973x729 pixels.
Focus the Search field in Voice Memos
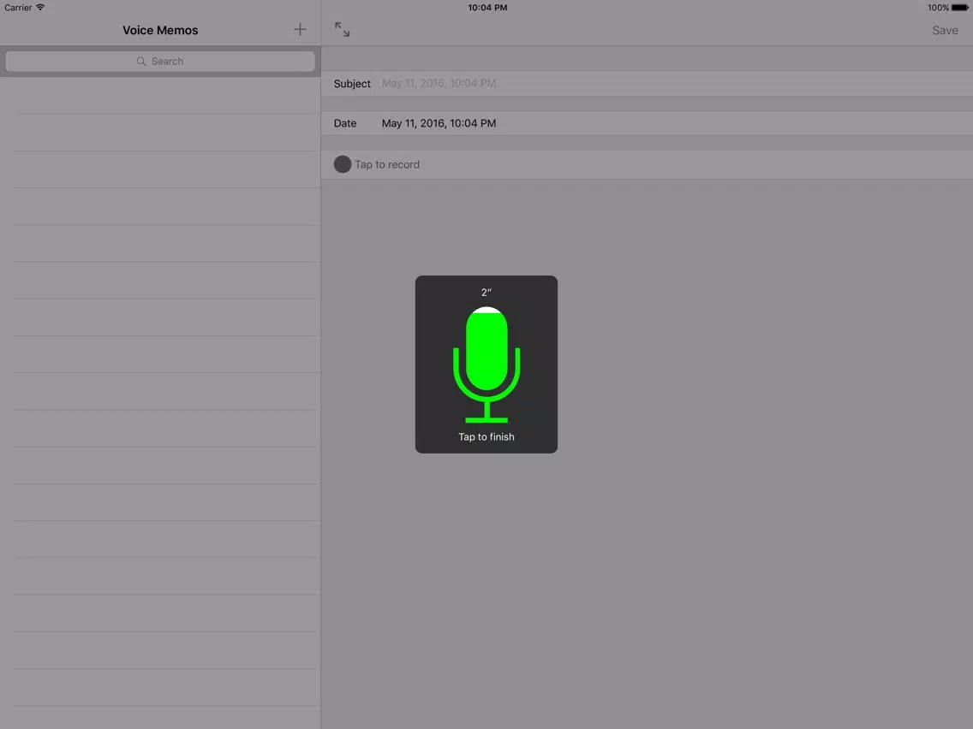coord(160,62)
